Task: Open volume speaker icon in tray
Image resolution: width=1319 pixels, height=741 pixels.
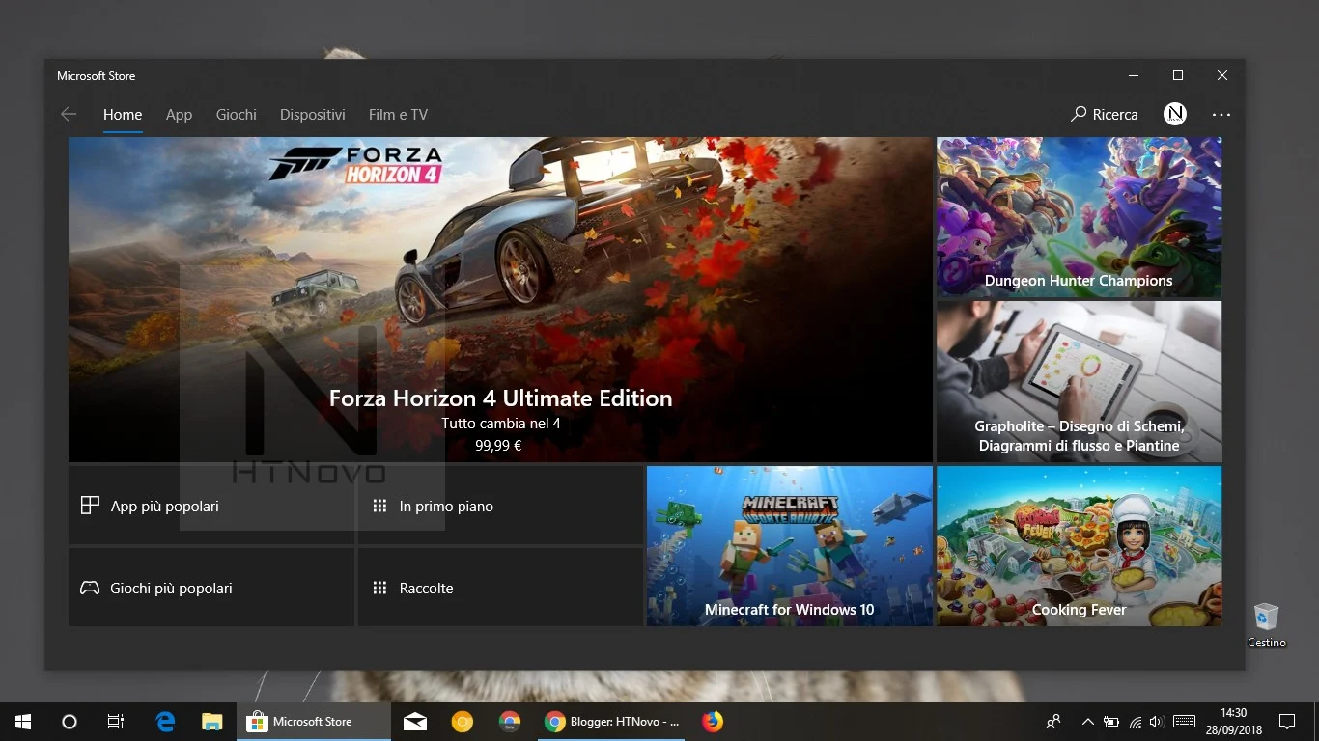Action: click(x=1157, y=722)
